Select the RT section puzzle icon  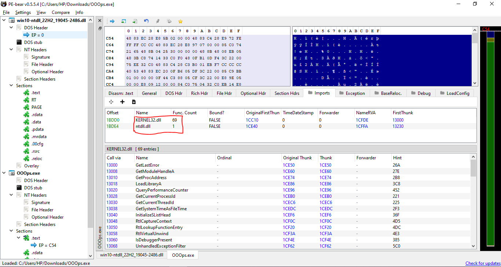[26, 100]
